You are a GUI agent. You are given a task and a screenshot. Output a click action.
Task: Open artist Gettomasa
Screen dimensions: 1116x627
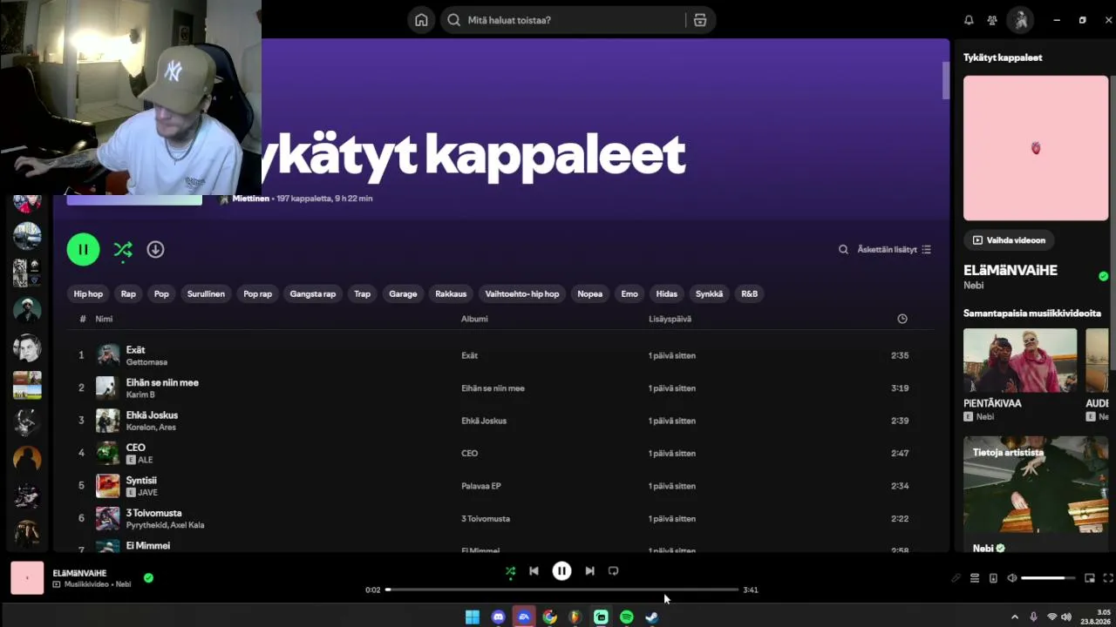tap(146, 362)
